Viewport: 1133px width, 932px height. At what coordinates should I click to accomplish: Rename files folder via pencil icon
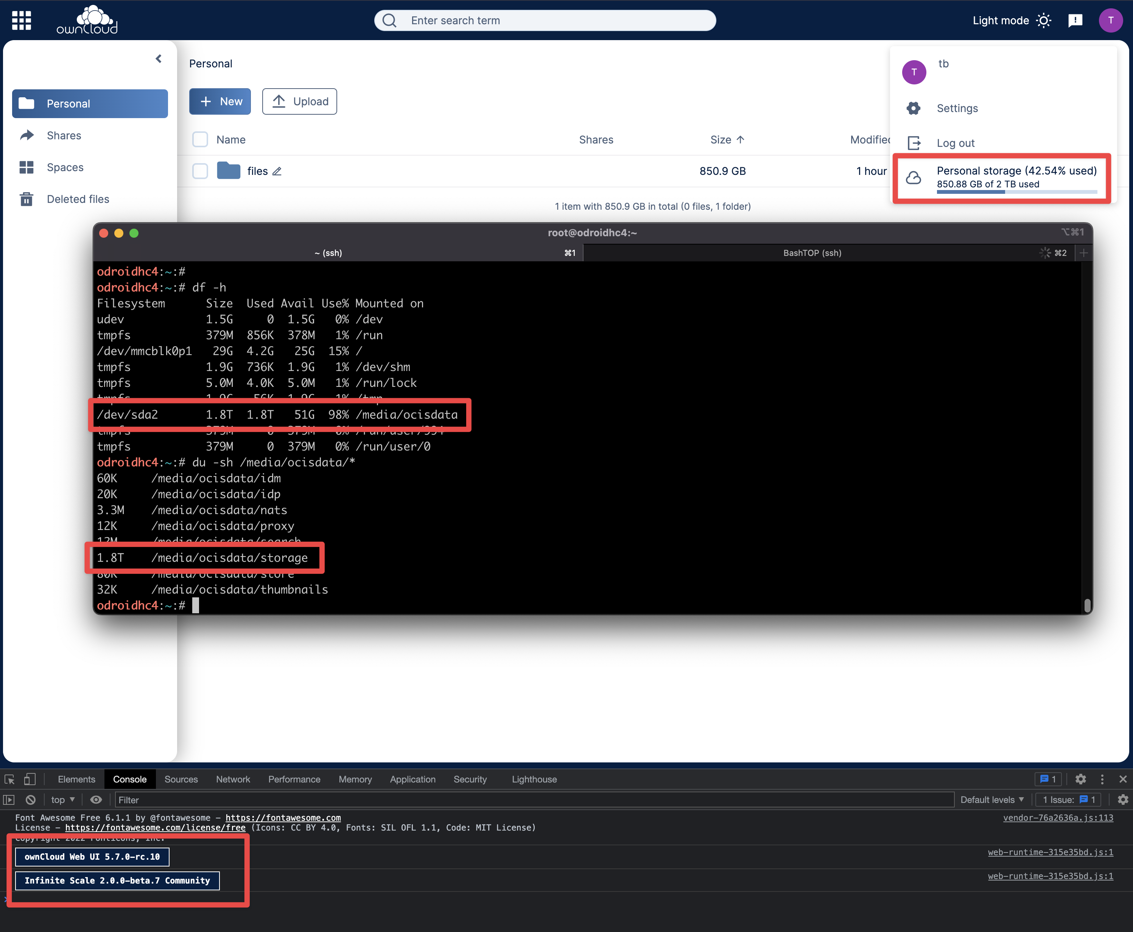[x=277, y=171]
